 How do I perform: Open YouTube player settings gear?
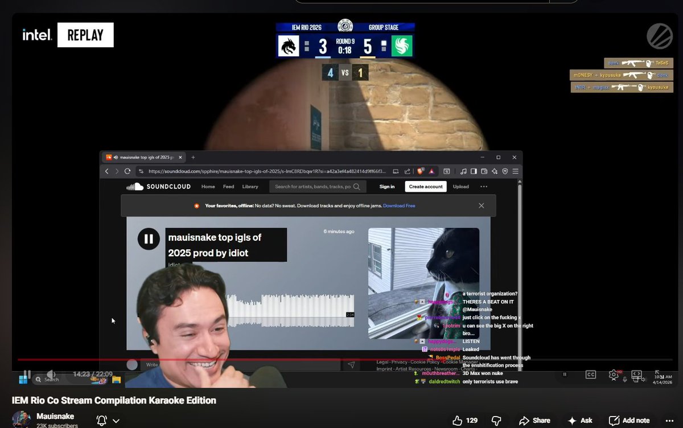click(x=614, y=374)
